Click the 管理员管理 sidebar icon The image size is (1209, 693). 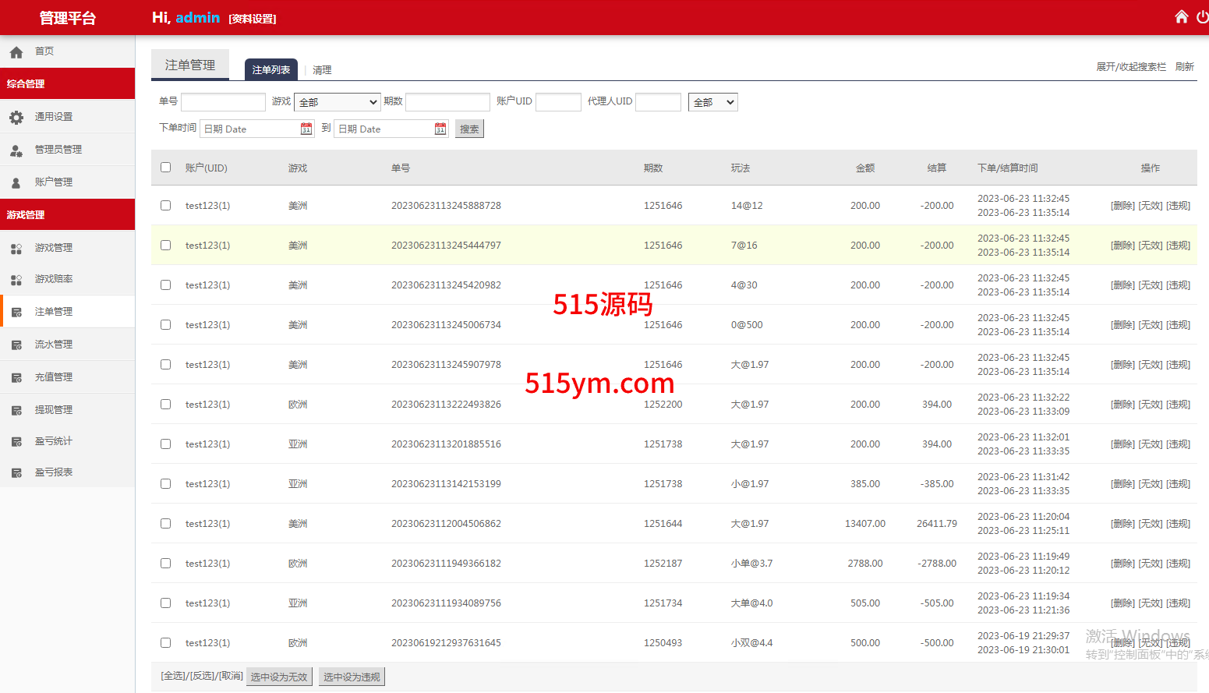(x=16, y=150)
